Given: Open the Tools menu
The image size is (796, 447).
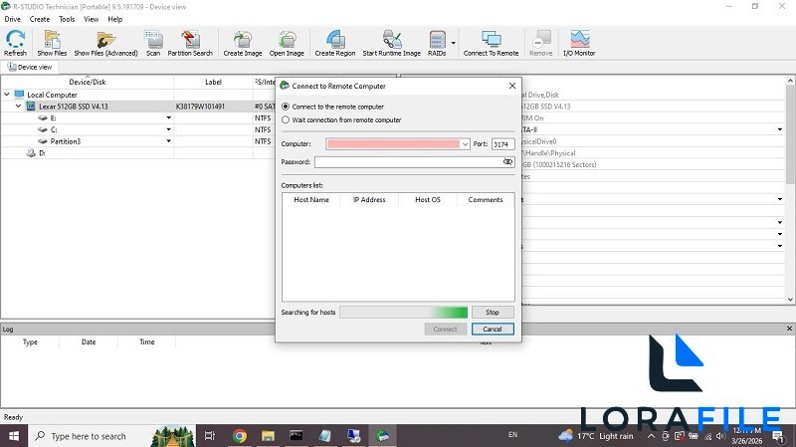Looking at the screenshot, I should pos(67,19).
